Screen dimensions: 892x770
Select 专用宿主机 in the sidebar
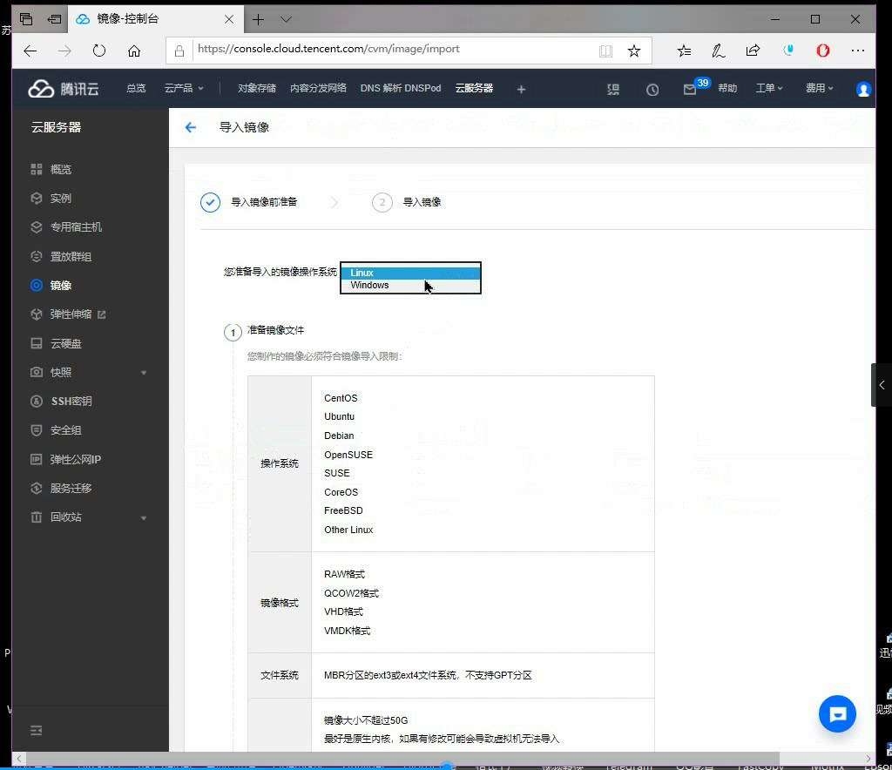(x=76, y=226)
